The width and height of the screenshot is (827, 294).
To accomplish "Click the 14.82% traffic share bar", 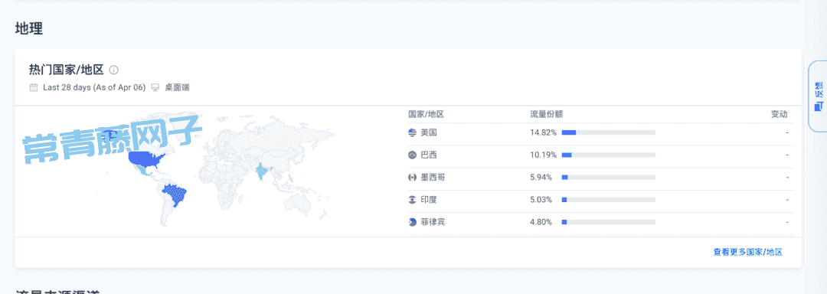I will 609,132.
